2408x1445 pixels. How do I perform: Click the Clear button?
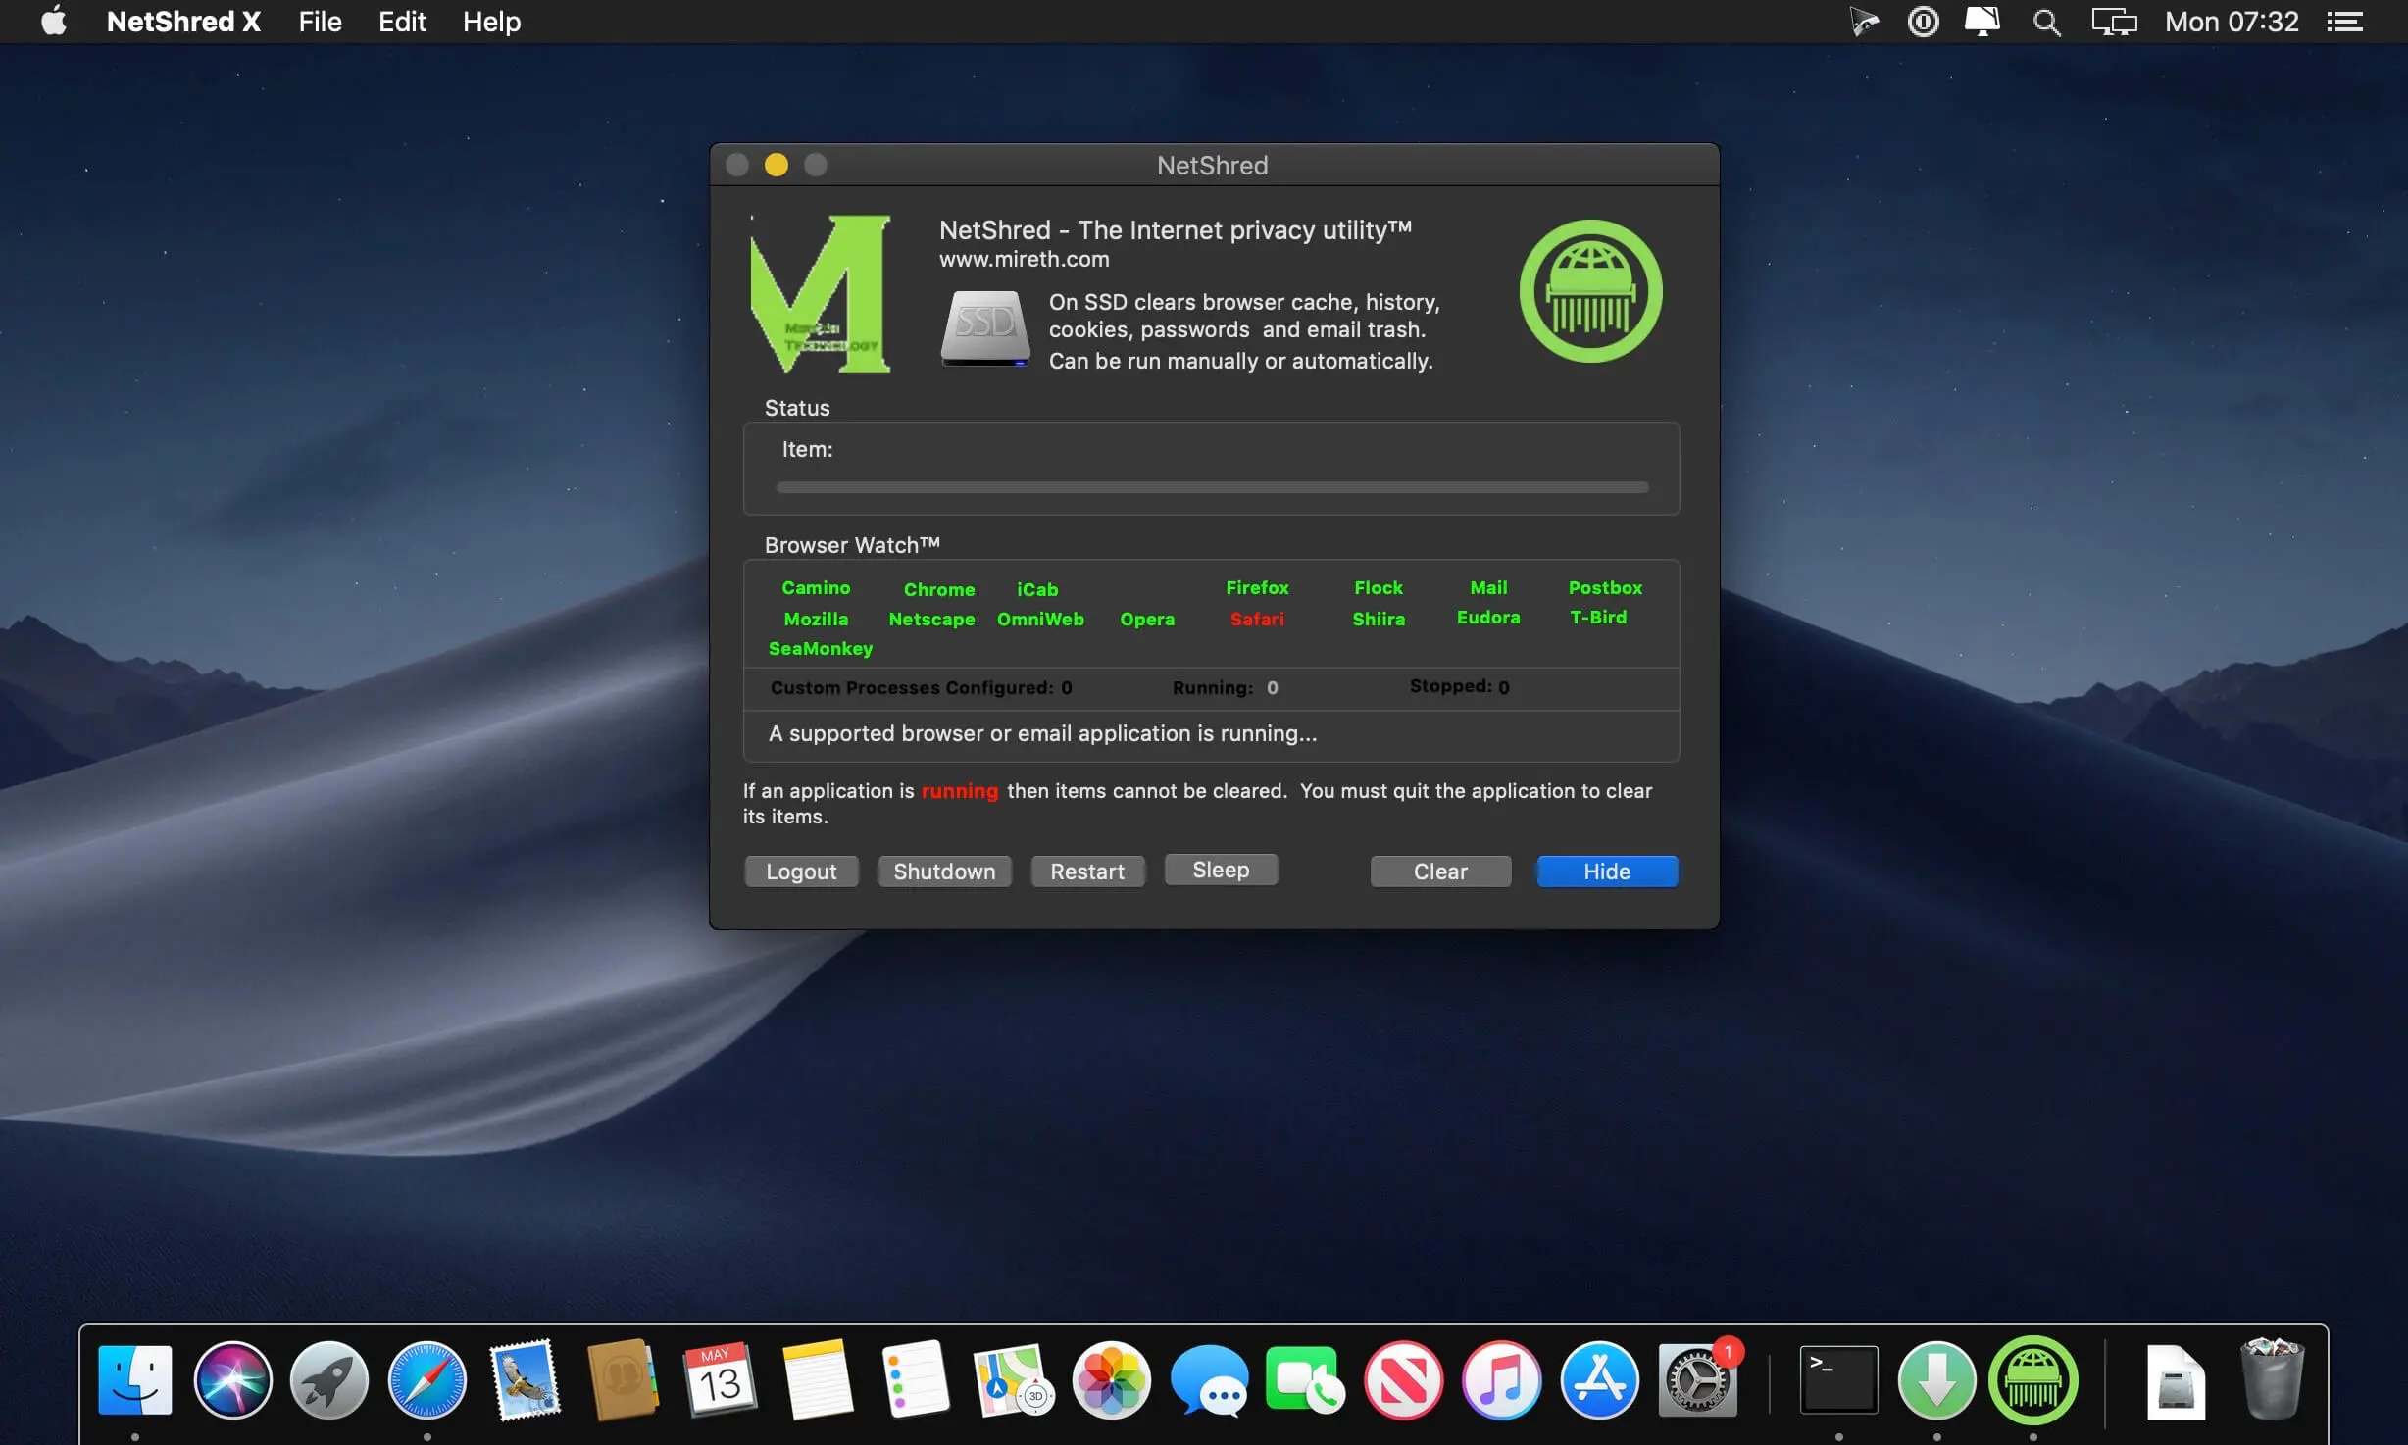point(1440,871)
